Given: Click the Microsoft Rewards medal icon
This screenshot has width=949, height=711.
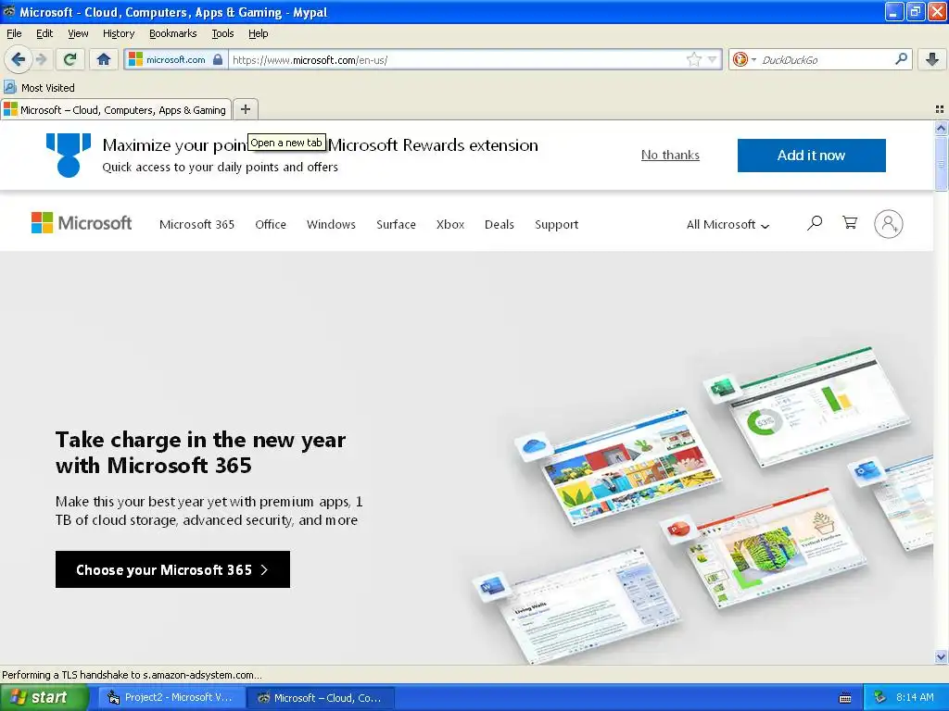Looking at the screenshot, I should pyautogui.click(x=69, y=155).
